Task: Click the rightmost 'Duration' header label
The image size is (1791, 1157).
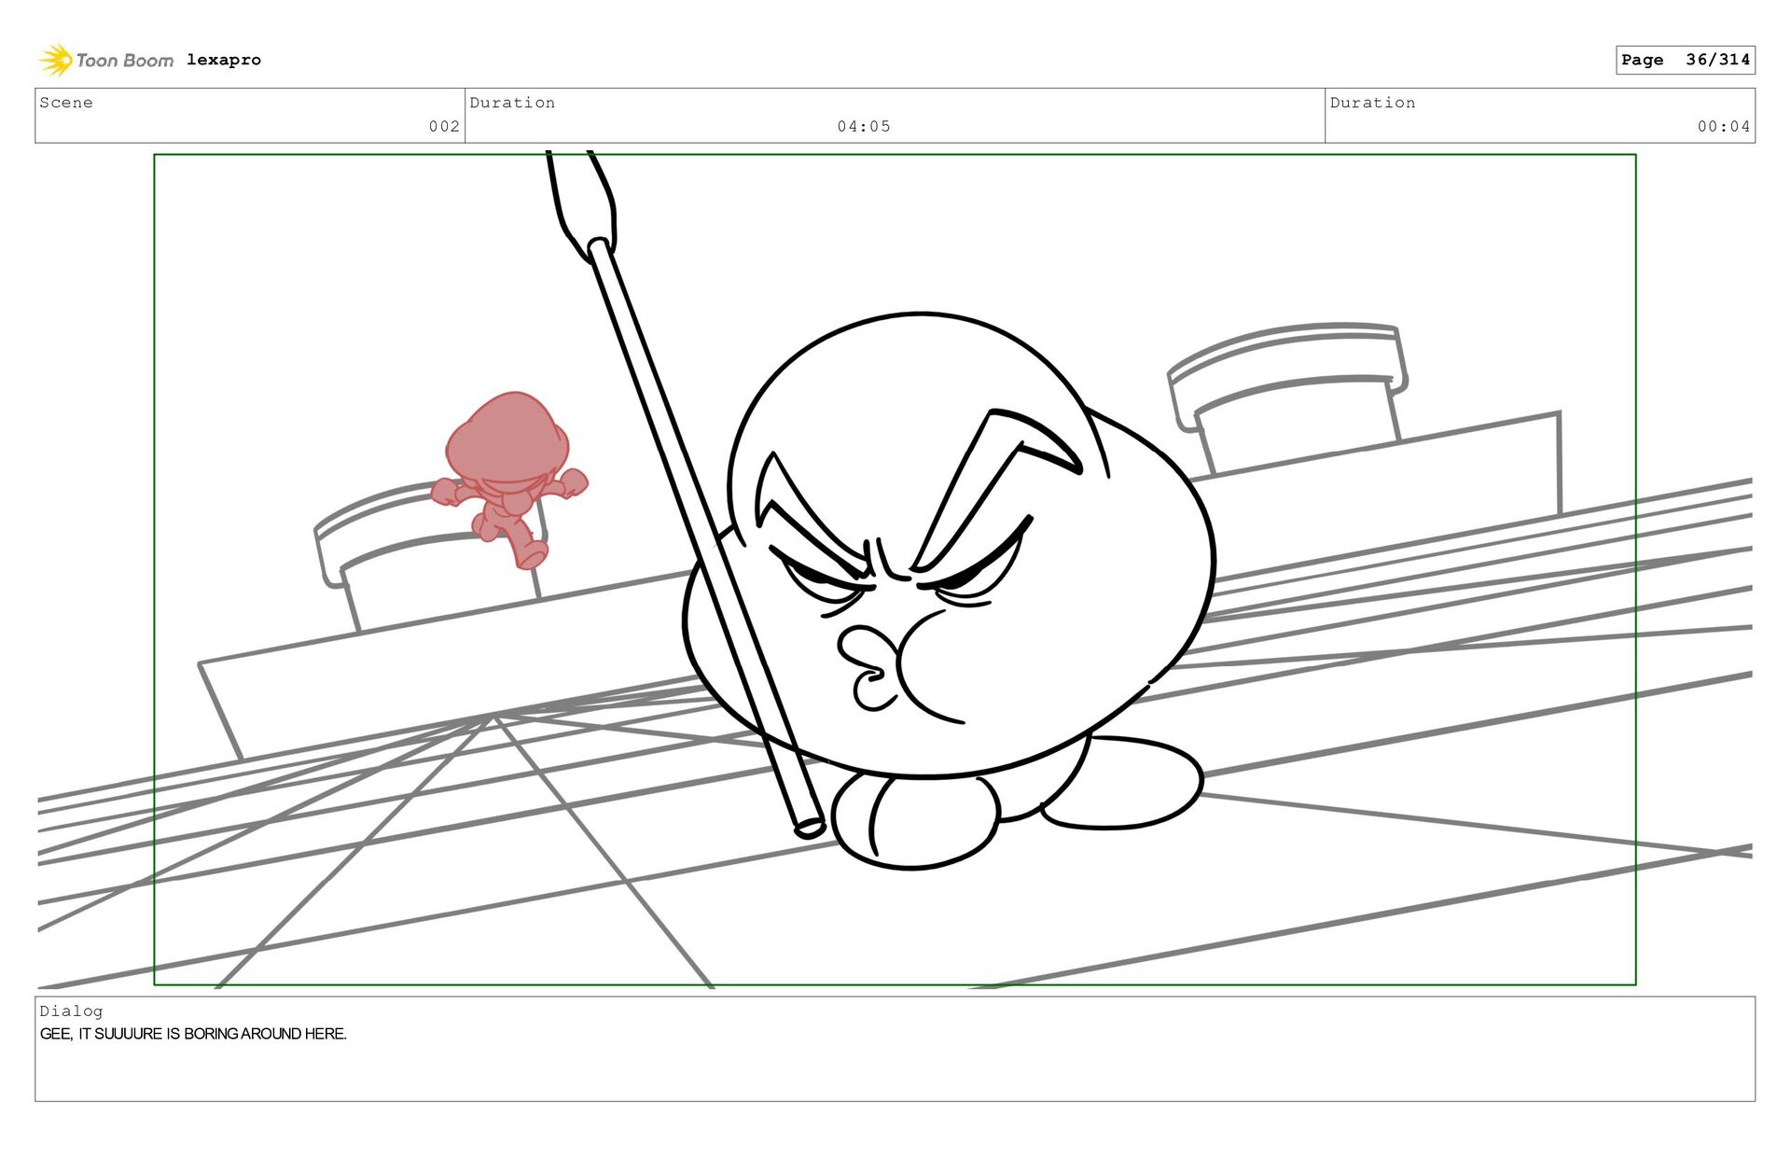Action: [x=1372, y=103]
